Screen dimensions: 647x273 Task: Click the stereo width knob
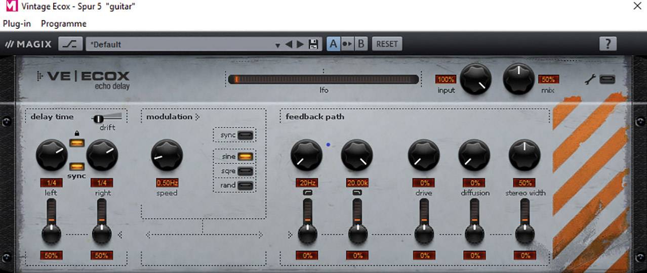click(524, 155)
